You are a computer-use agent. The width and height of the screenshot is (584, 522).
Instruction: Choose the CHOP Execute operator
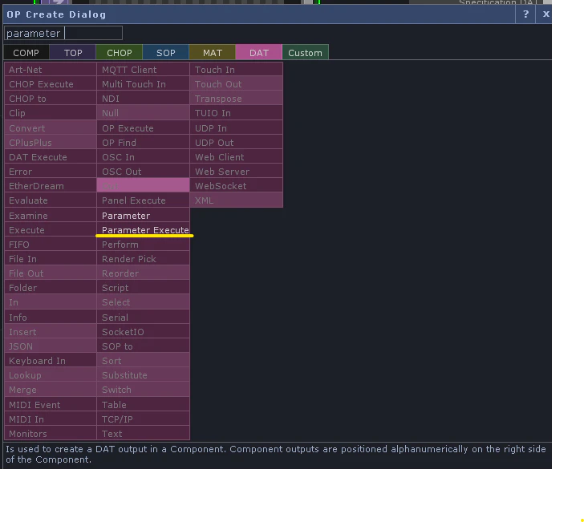pyautogui.click(x=51, y=84)
